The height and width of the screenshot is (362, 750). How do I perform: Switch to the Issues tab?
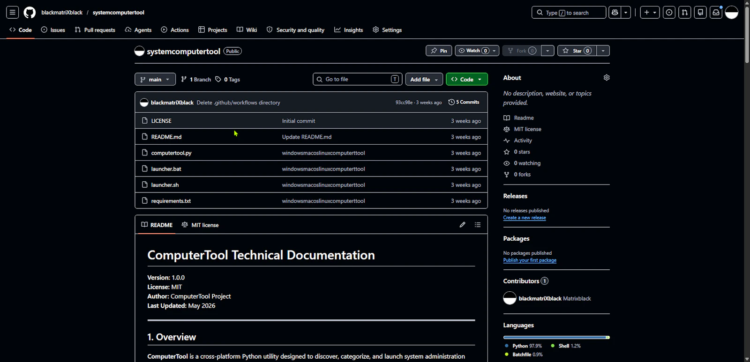coord(53,30)
